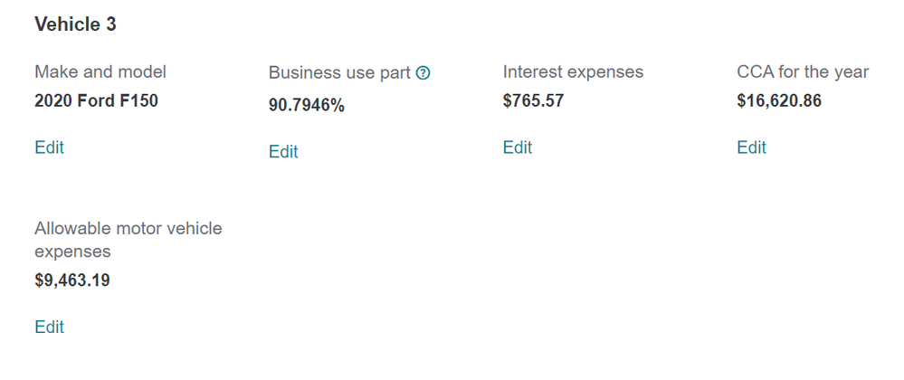
Task: Edit the CCA for the year
Action: (752, 147)
